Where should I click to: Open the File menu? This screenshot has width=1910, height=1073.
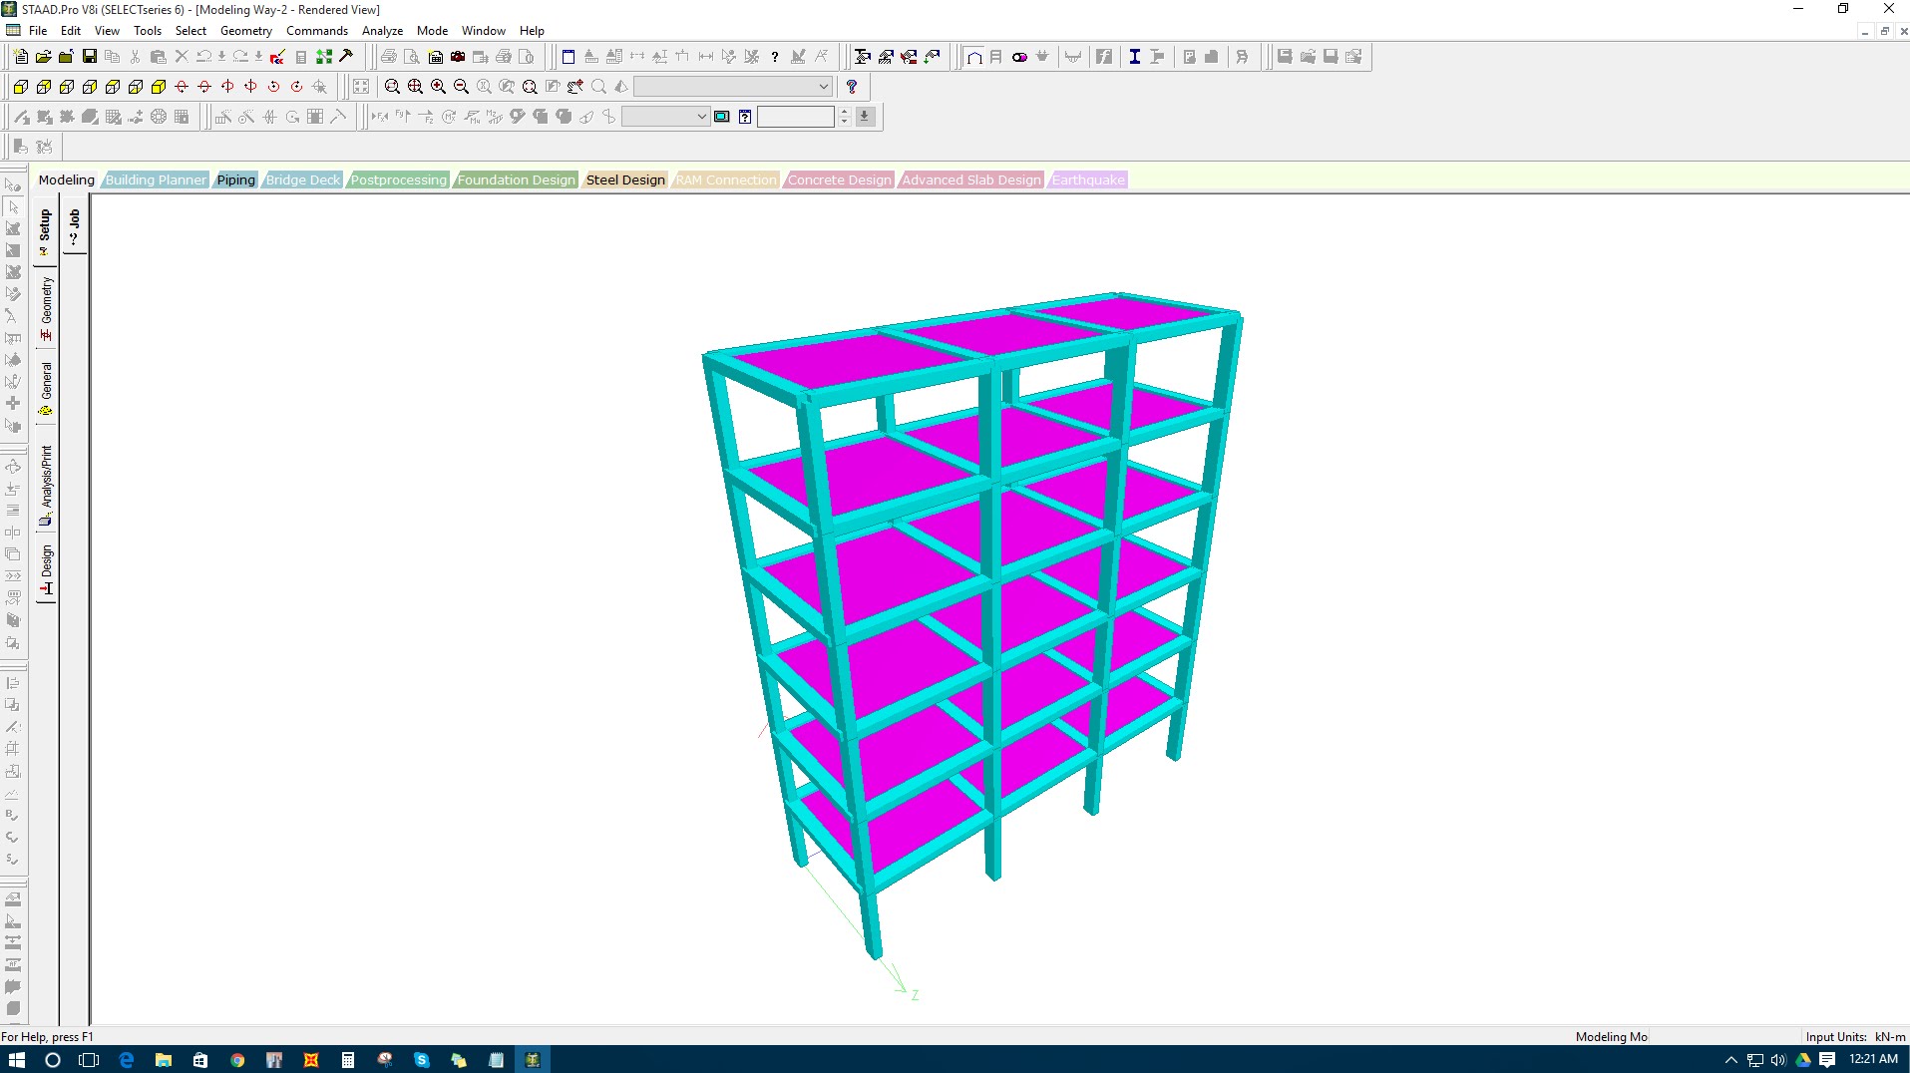(38, 31)
